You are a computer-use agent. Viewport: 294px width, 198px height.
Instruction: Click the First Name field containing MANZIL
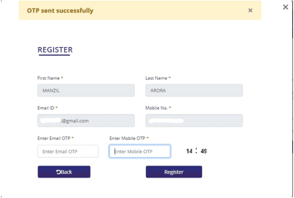86,90
